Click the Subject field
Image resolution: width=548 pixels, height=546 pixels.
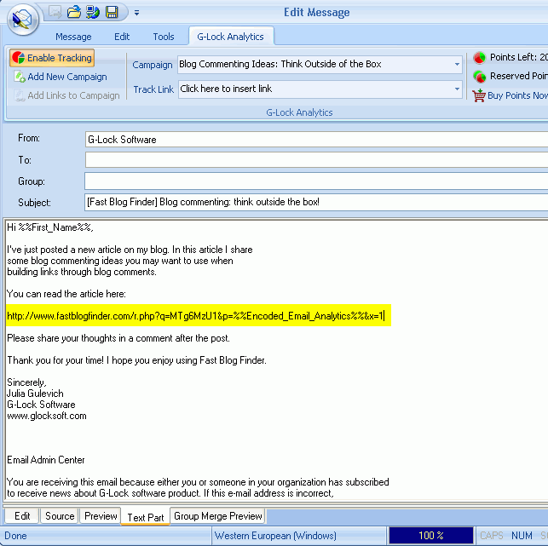(316, 202)
